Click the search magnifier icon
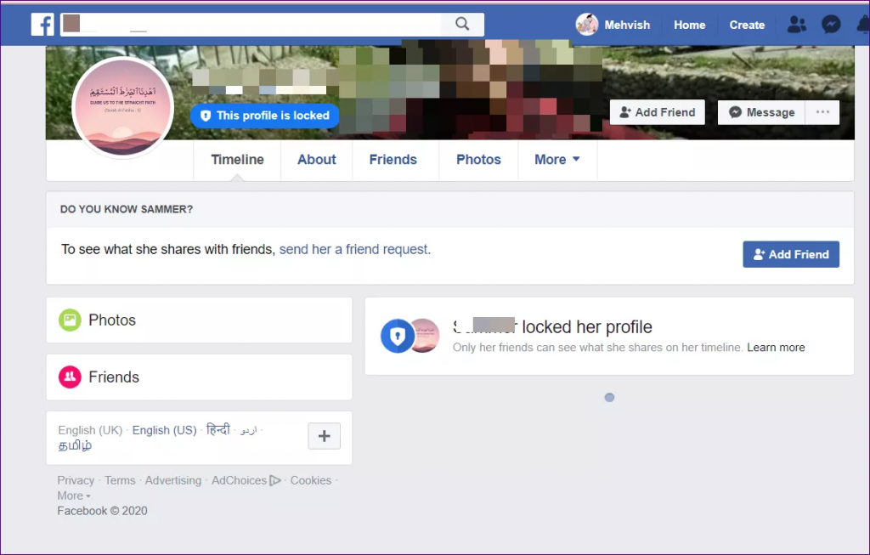870x555 pixels. click(x=462, y=25)
